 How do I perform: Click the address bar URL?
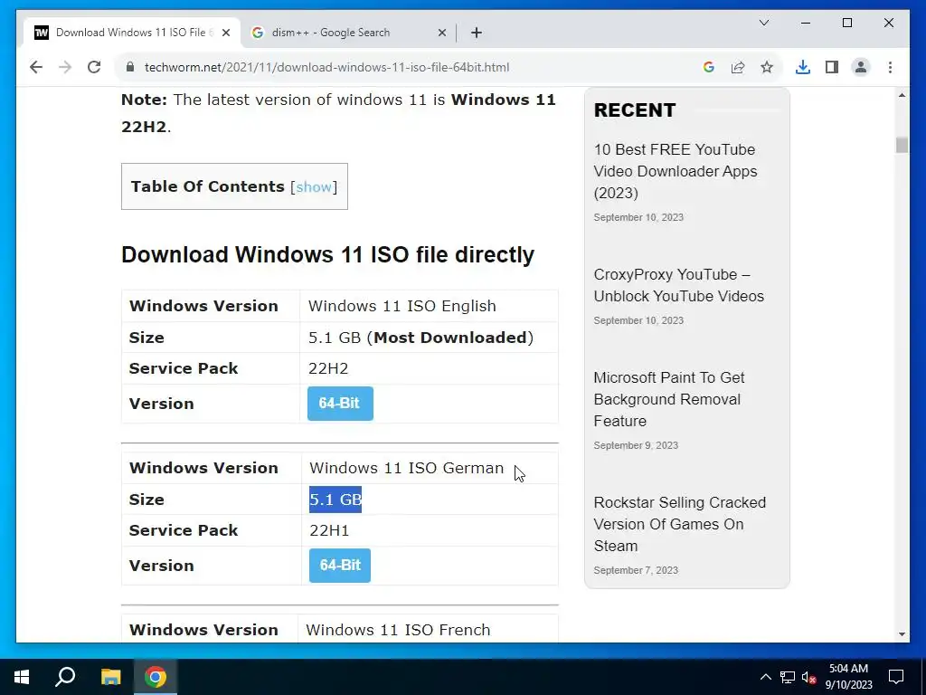326,67
